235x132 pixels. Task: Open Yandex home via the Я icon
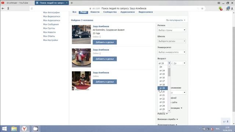pos(8,8)
